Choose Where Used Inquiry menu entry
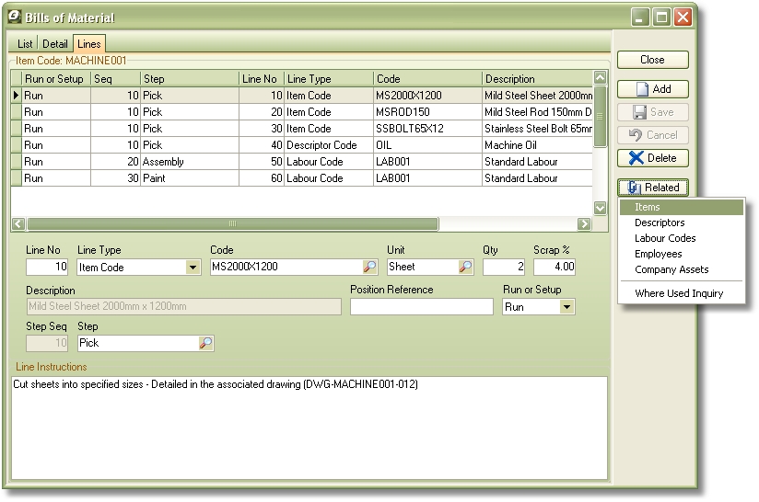The height and width of the screenshot is (502, 759). 679,293
